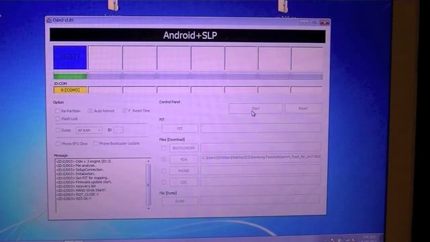The height and width of the screenshot is (242, 430).
Task: Click the PDA file path field
Action: (261, 159)
